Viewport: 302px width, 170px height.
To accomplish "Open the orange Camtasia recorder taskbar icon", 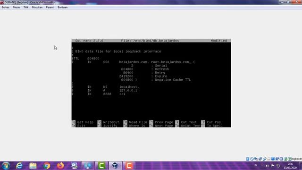I will pyautogui.click(x=129, y=166).
